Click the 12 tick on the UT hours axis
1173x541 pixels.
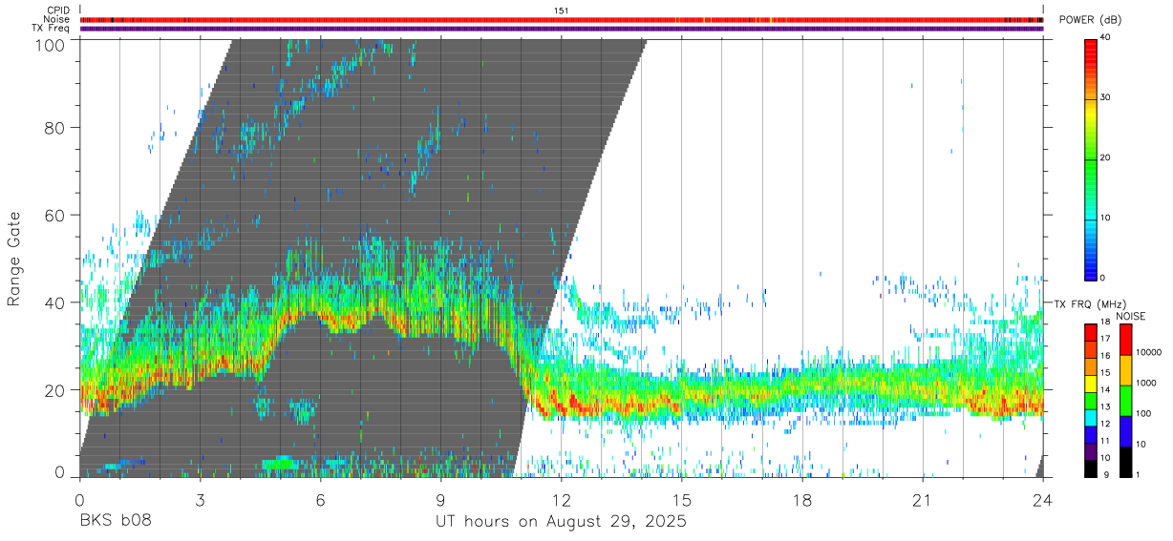coord(562,500)
